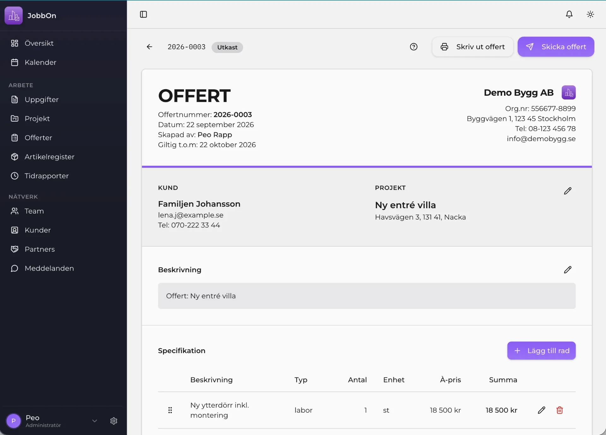Open settings gear next to Peo

[114, 421]
